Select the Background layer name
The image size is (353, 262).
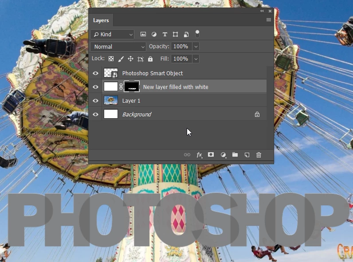pos(137,114)
